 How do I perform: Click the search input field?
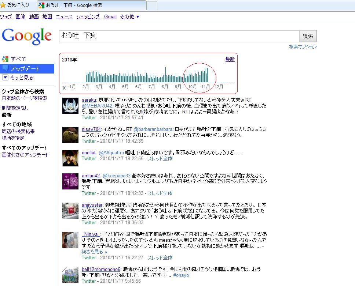(x=179, y=36)
